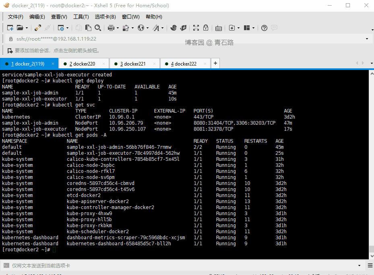Open session Properties gear icon
The height and width of the screenshot is (275, 374).
click(x=61, y=28)
